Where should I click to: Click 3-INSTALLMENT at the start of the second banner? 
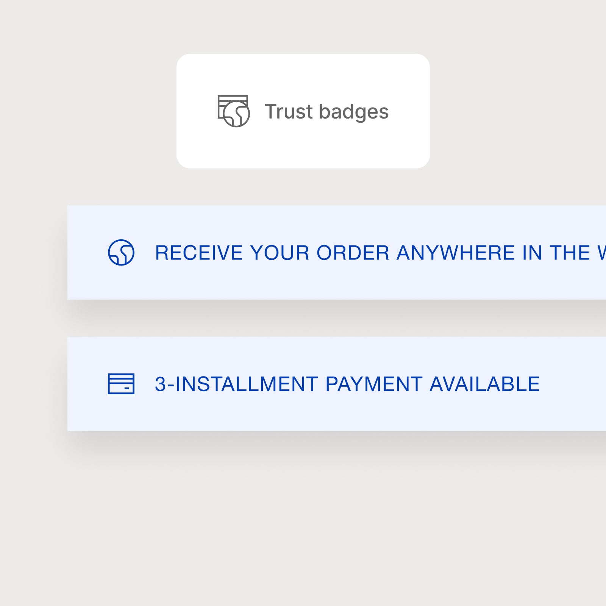pos(237,384)
